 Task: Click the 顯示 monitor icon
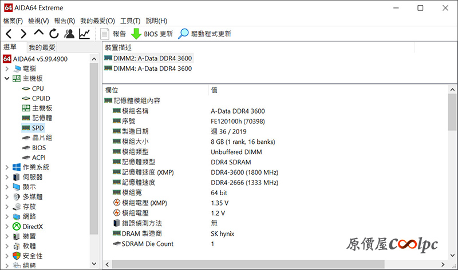(x=17, y=187)
